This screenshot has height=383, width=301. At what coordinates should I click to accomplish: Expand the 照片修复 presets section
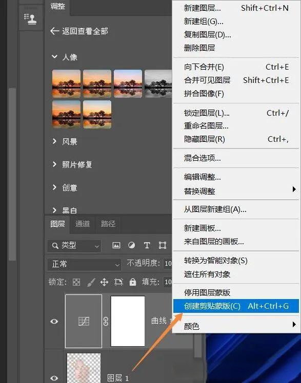pyautogui.click(x=54, y=164)
